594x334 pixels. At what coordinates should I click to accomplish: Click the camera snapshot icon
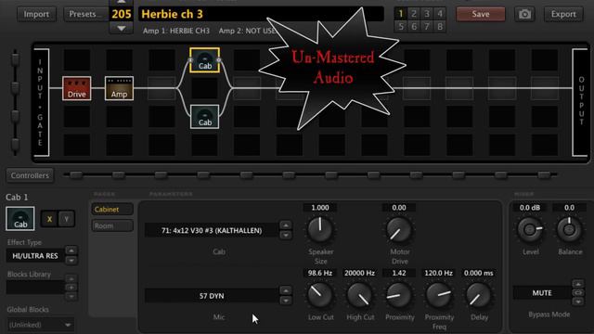click(x=524, y=15)
